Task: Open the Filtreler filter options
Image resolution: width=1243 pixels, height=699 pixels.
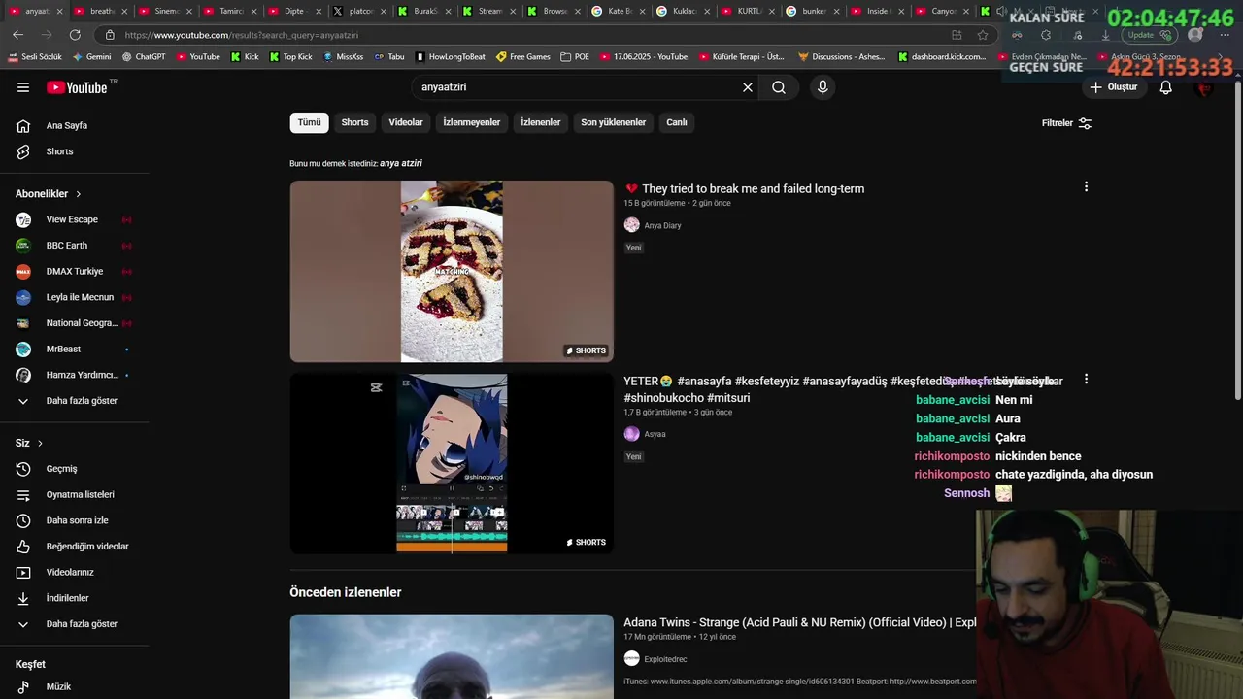Action: point(1066,123)
